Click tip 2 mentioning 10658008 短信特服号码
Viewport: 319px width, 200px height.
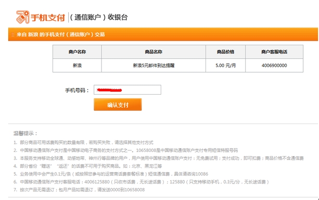(126, 150)
